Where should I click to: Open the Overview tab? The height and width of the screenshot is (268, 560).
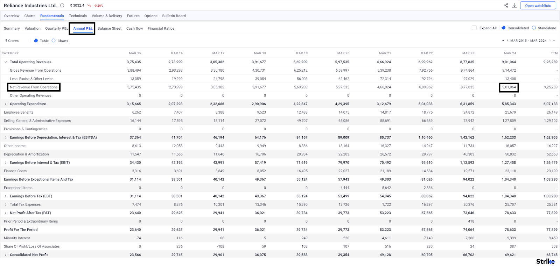pyautogui.click(x=12, y=16)
